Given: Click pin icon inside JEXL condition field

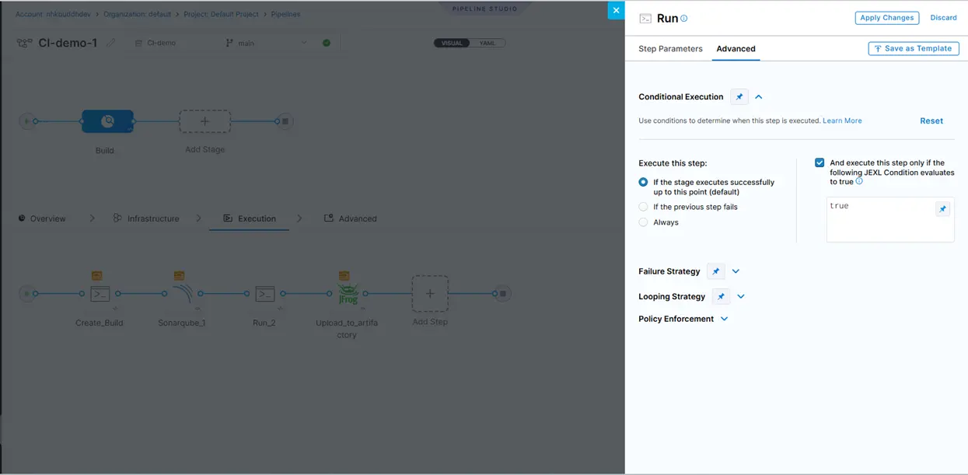Looking at the screenshot, I should 942,209.
